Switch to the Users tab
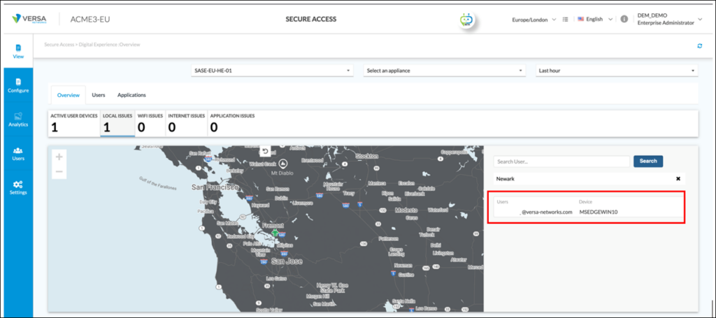Image resolution: width=716 pixels, height=318 pixels. (x=99, y=95)
